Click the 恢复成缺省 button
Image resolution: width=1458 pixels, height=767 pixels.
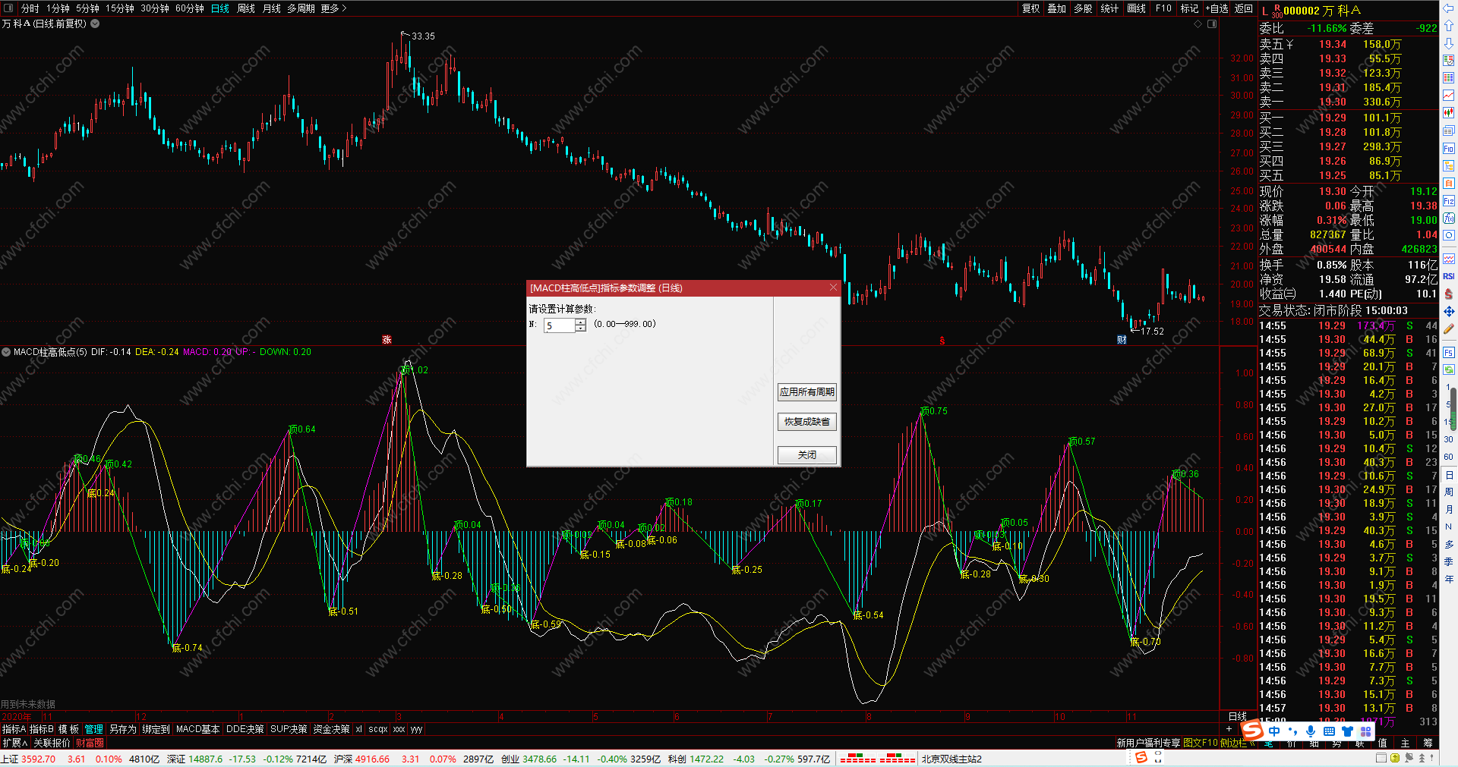[807, 422]
